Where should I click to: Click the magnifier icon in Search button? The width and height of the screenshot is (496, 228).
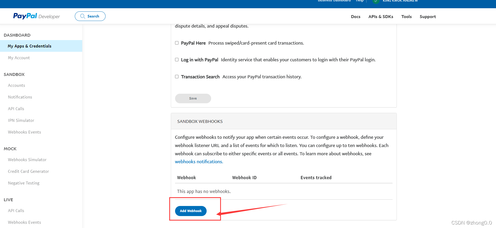83,16
